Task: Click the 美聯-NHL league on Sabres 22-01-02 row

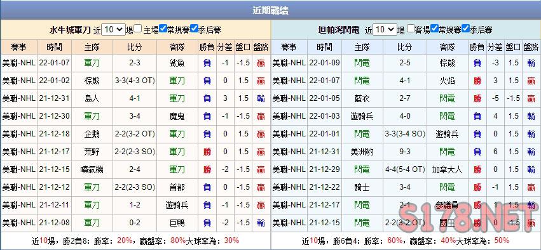Action: point(18,81)
